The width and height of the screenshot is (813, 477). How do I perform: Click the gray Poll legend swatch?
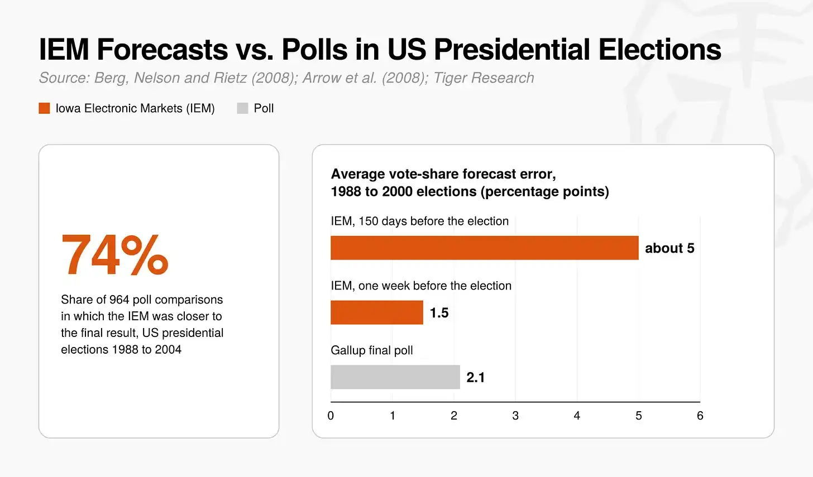click(x=242, y=108)
